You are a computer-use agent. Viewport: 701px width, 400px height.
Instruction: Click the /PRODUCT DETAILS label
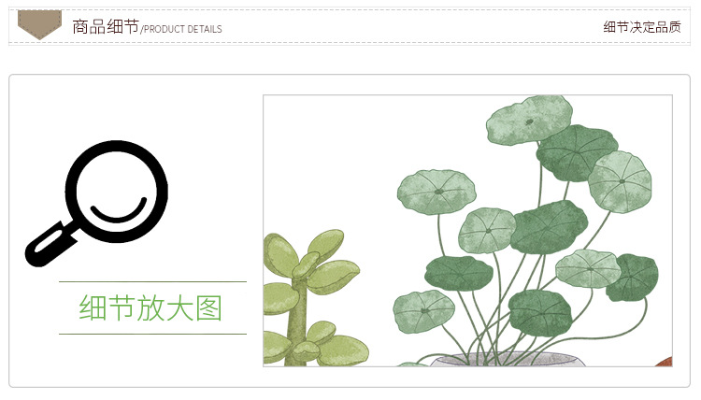[181, 30]
